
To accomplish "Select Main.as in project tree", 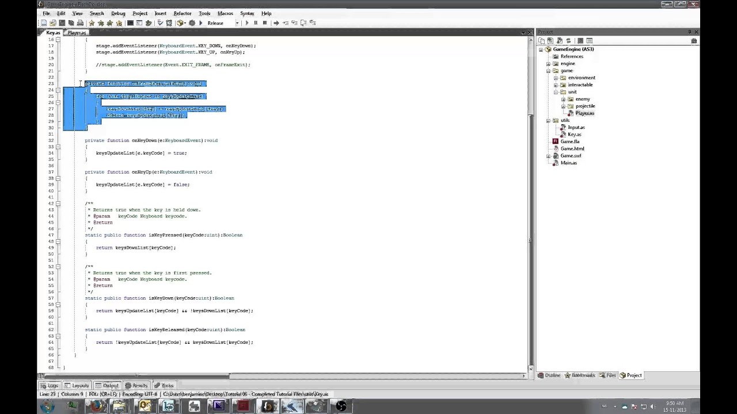I will pyautogui.click(x=569, y=163).
